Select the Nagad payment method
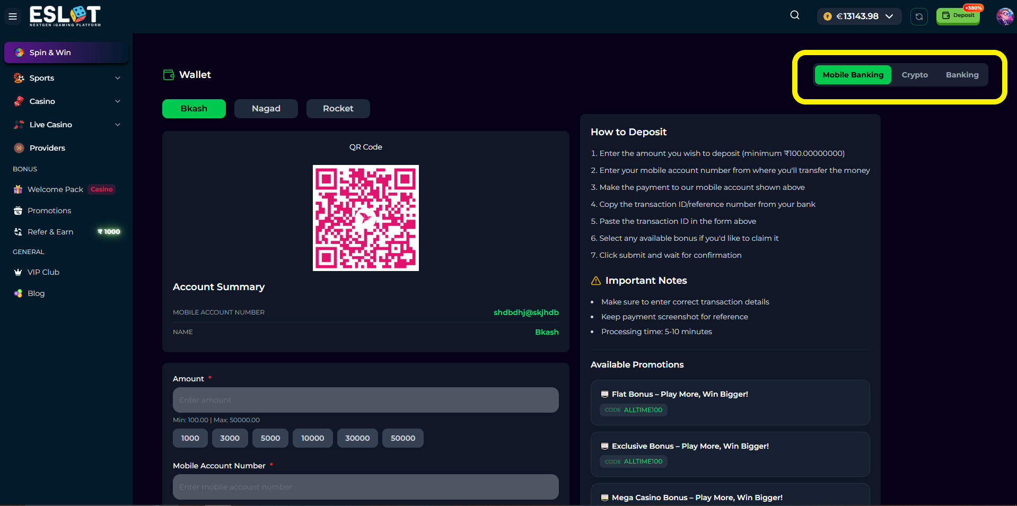 pos(266,109)
